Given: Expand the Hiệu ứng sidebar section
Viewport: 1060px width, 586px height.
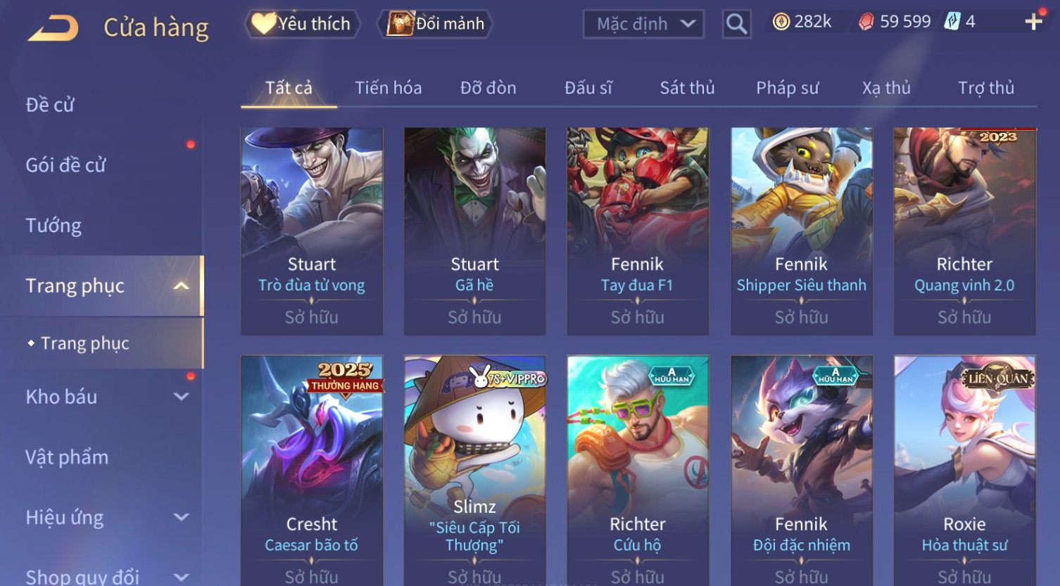Looking at the screenshot, I should tap(182, 518).
